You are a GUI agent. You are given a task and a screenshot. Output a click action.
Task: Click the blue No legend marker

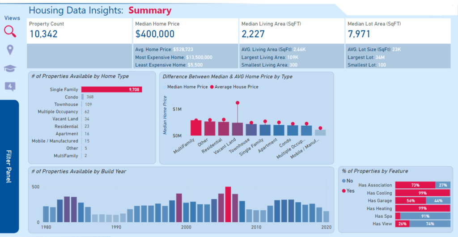(x=343, y=181)
